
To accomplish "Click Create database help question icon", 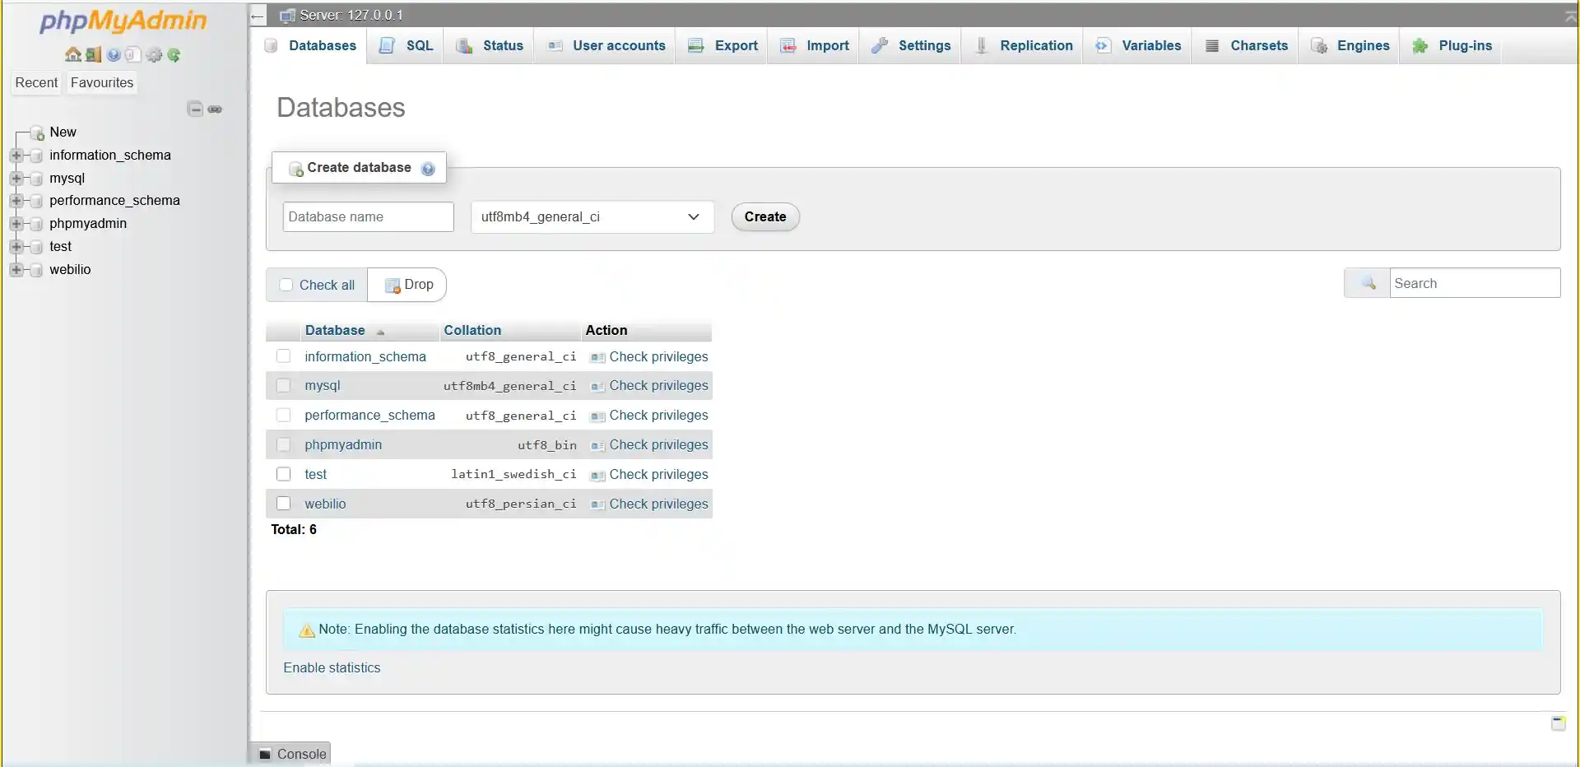I will click(428, 169).
